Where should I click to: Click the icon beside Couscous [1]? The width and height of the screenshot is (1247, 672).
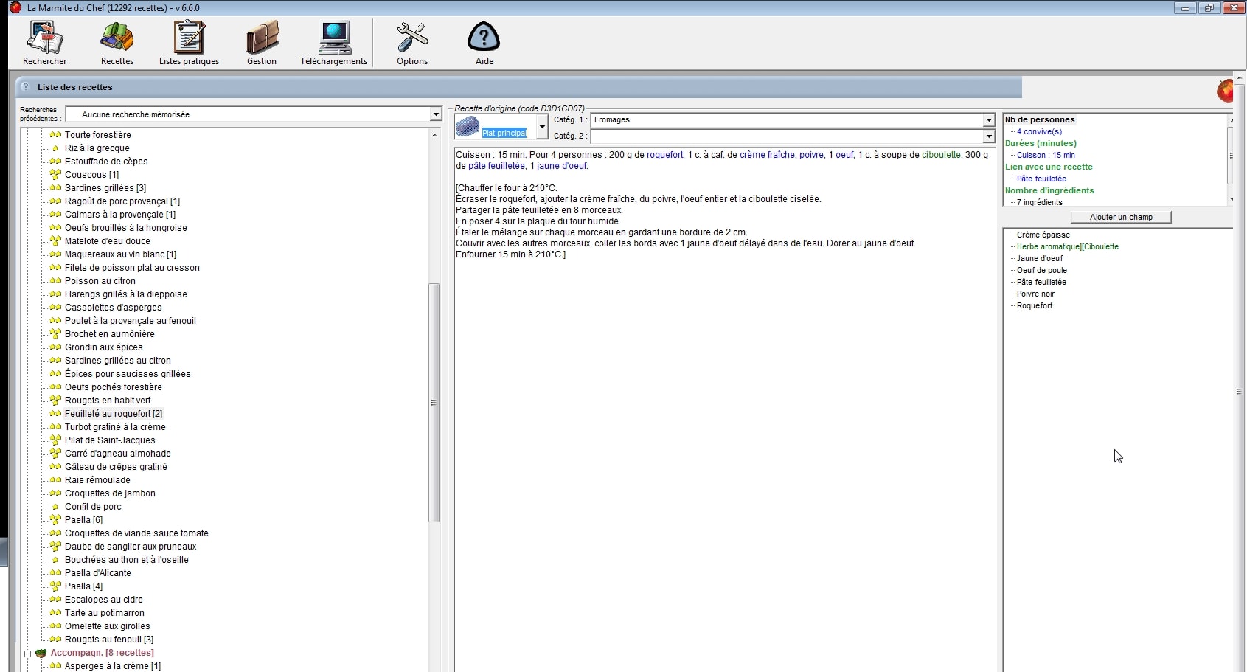pos(55,175)
